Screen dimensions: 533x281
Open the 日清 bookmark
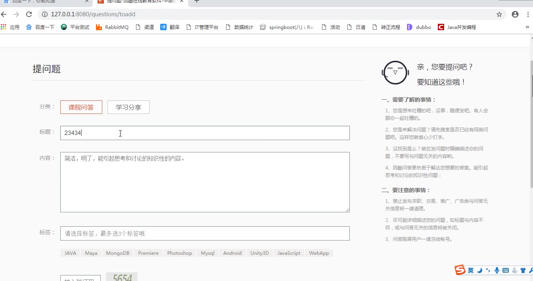(356, 27)
